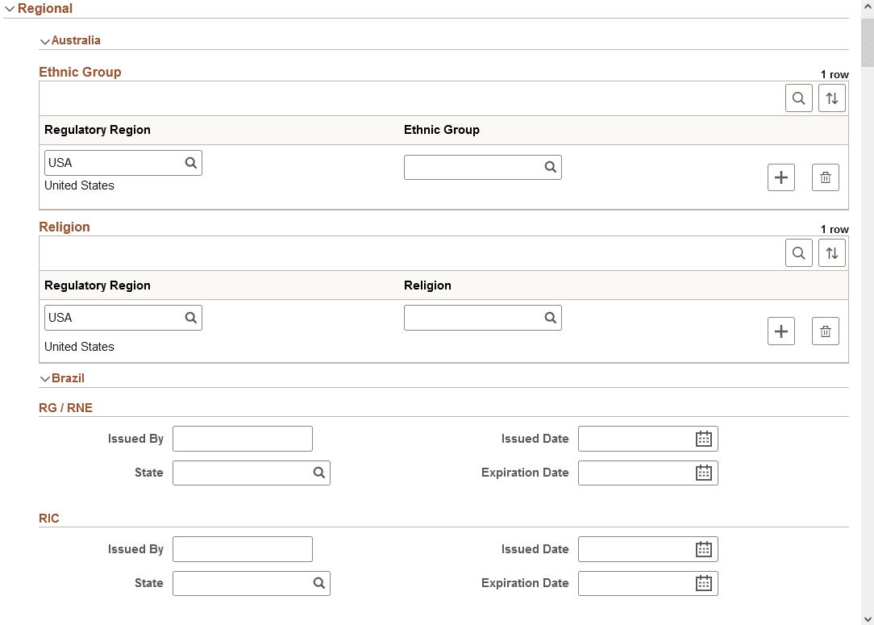Open the State lookup under RG/RNE
The width and height of the screenshot is (874, 625).
click(x=318, y=473)
